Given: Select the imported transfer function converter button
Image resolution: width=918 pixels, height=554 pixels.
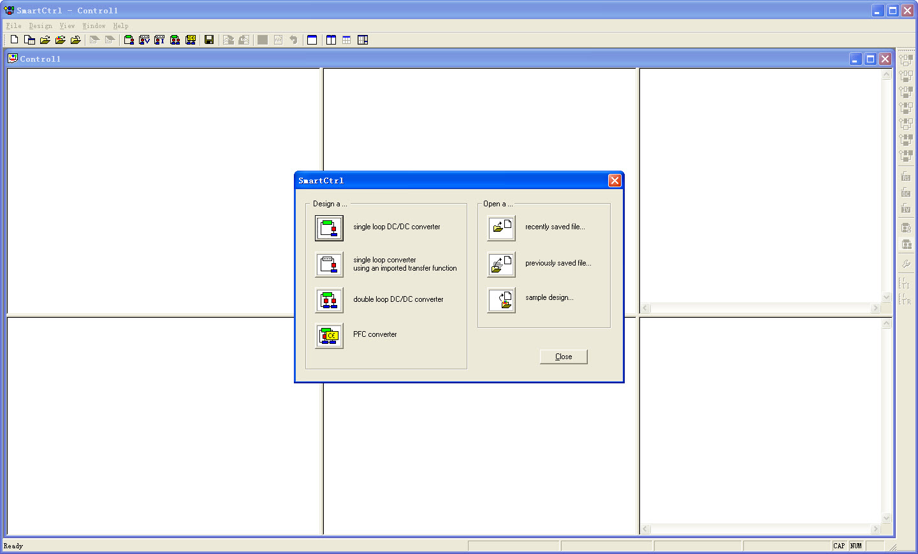Looking at the screenshot, I should (329, 264).
